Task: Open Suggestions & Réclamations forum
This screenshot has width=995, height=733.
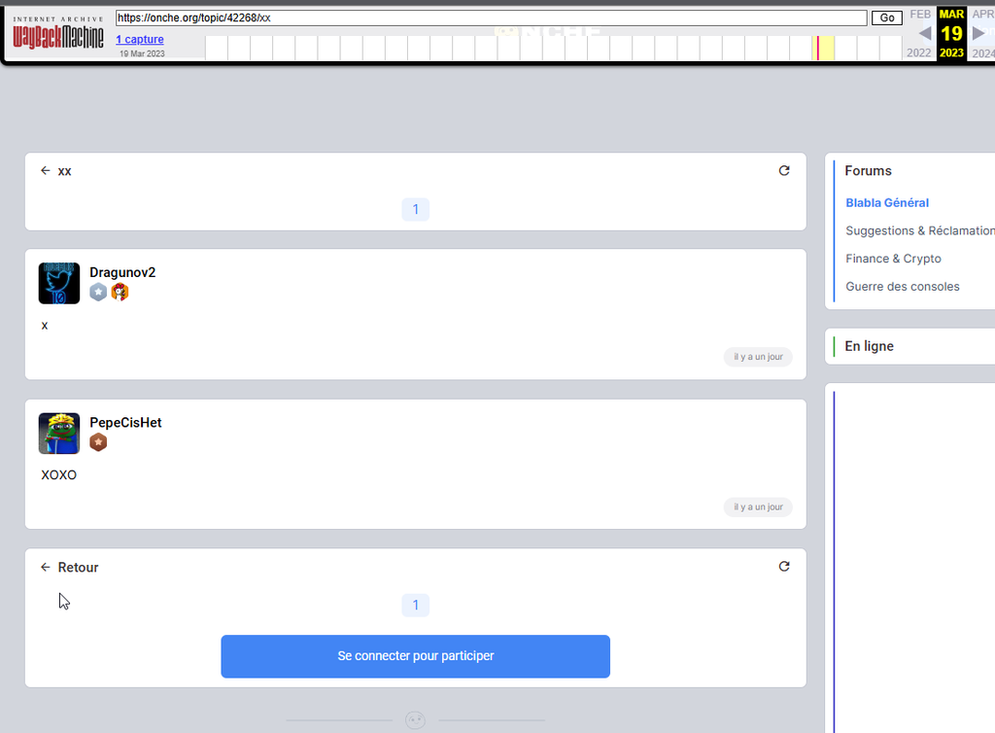Action: [920, 231]
